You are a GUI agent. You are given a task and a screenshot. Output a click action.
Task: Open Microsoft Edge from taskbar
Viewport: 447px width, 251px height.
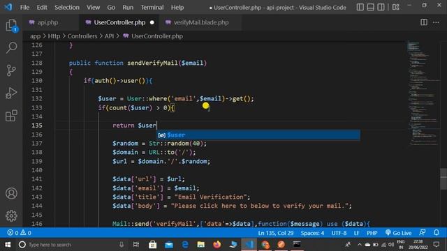[184, 245]
